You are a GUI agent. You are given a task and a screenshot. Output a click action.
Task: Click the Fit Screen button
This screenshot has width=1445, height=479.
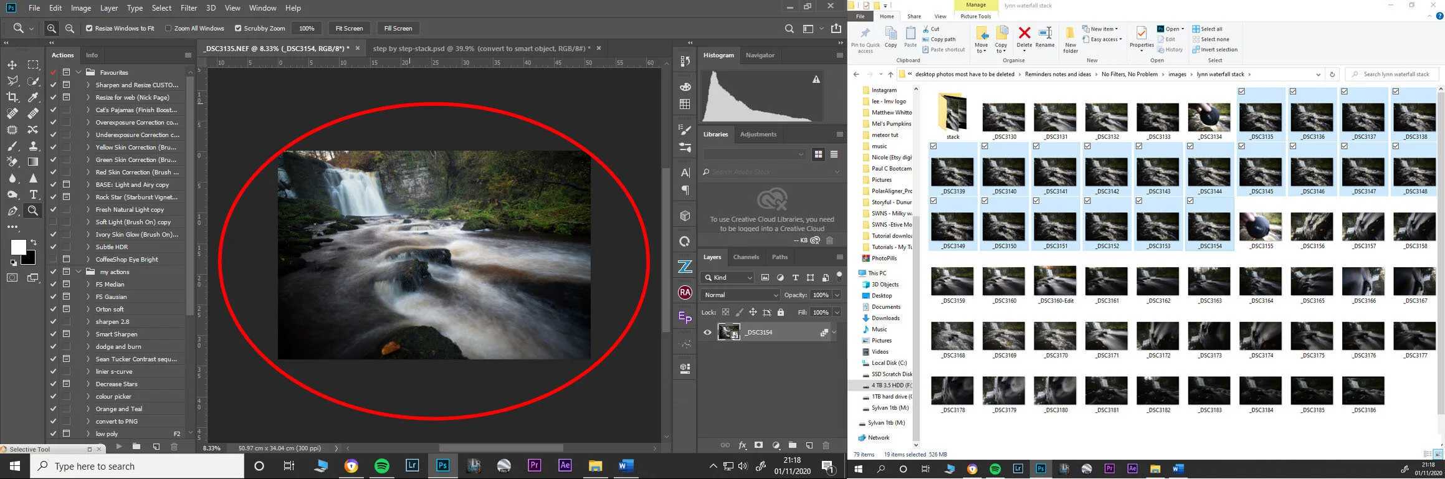[349, 28]
